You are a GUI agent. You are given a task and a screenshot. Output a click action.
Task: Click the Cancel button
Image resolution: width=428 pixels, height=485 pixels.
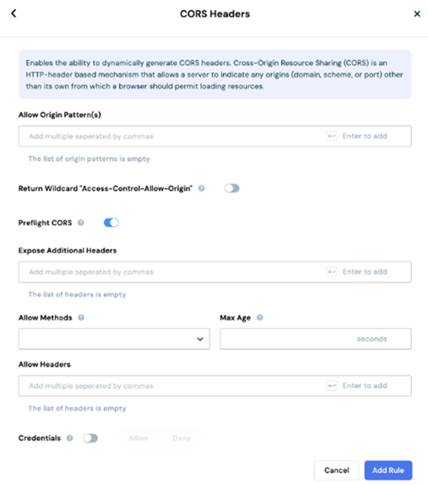tap(336, 470)
